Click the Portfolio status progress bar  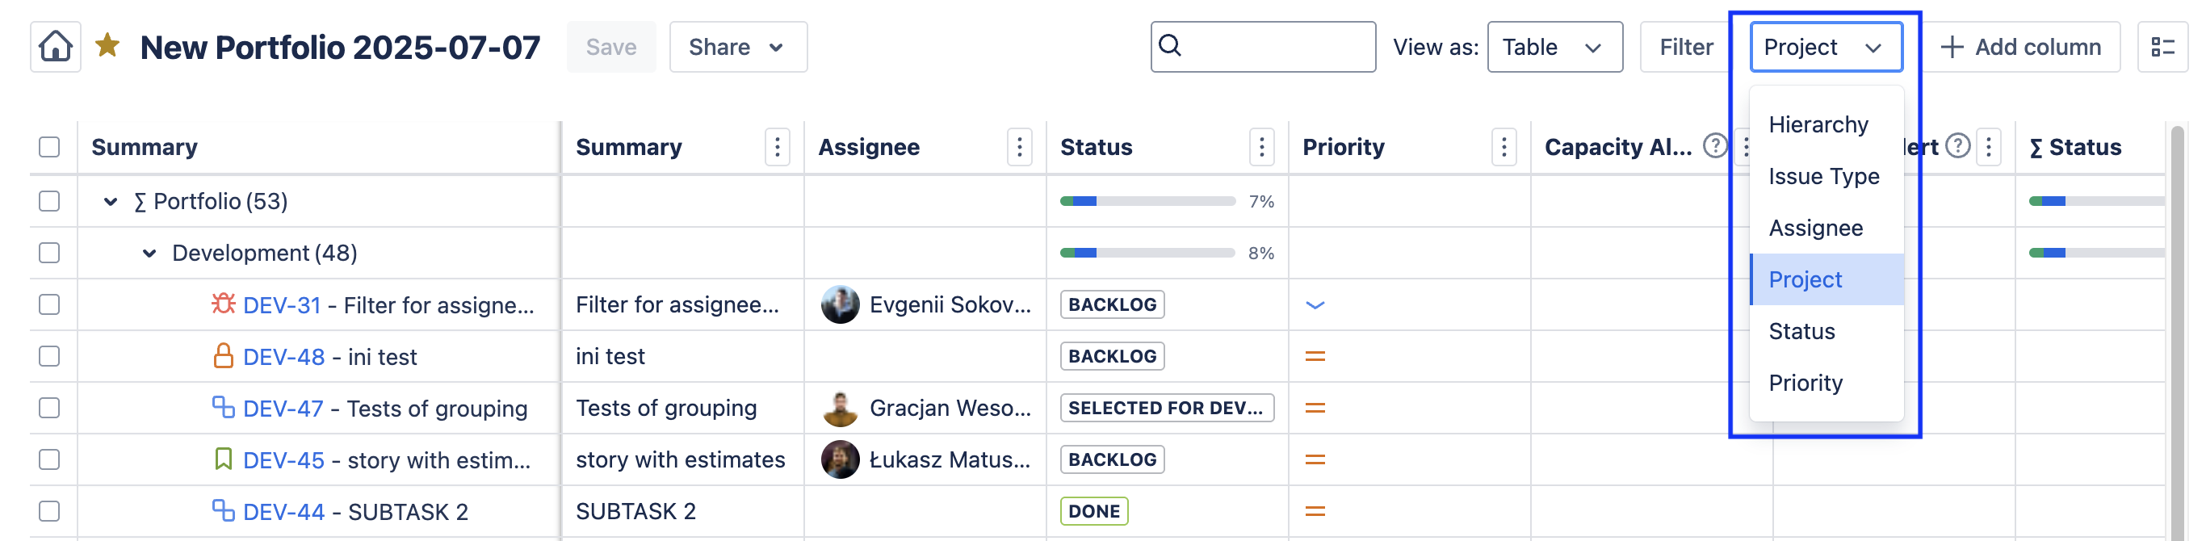1147,202
